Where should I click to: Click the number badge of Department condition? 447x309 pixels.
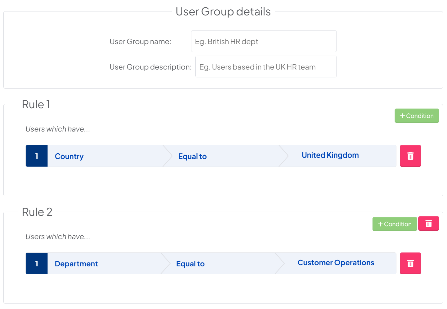click(x=37, y=264)
